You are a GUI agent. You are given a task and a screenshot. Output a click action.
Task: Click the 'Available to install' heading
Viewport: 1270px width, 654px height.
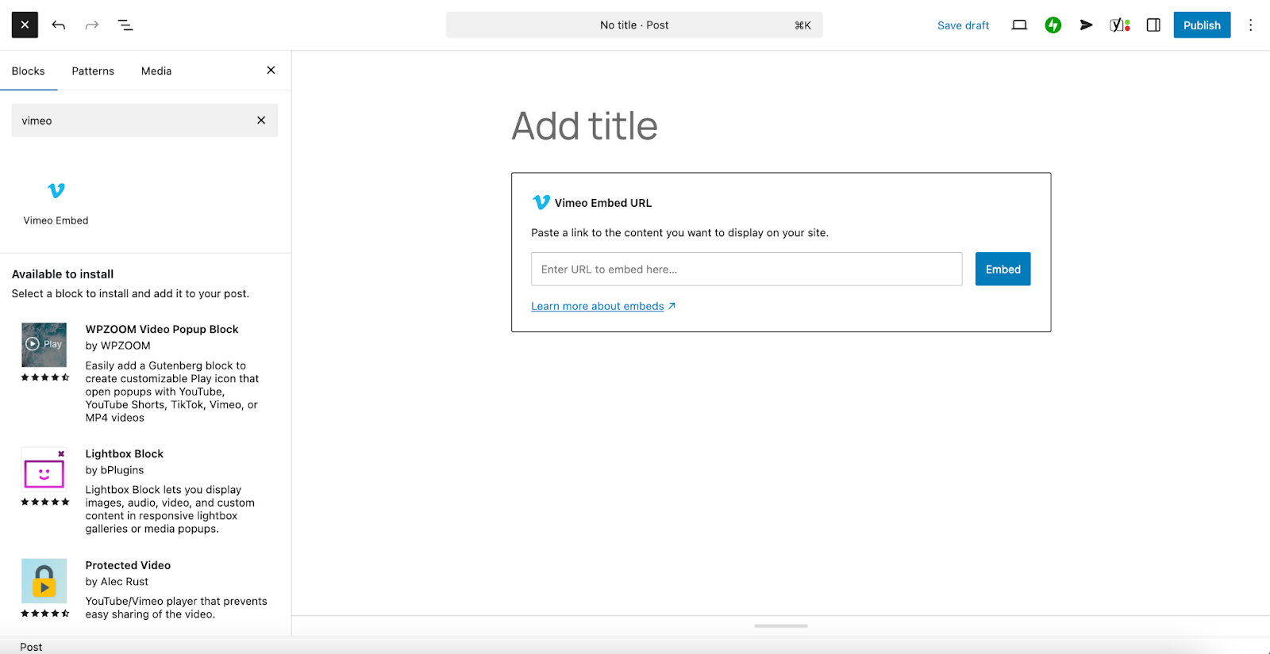(63, 274)
